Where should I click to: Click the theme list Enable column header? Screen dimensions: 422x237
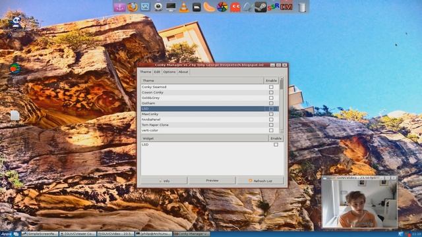coord(271,80)
